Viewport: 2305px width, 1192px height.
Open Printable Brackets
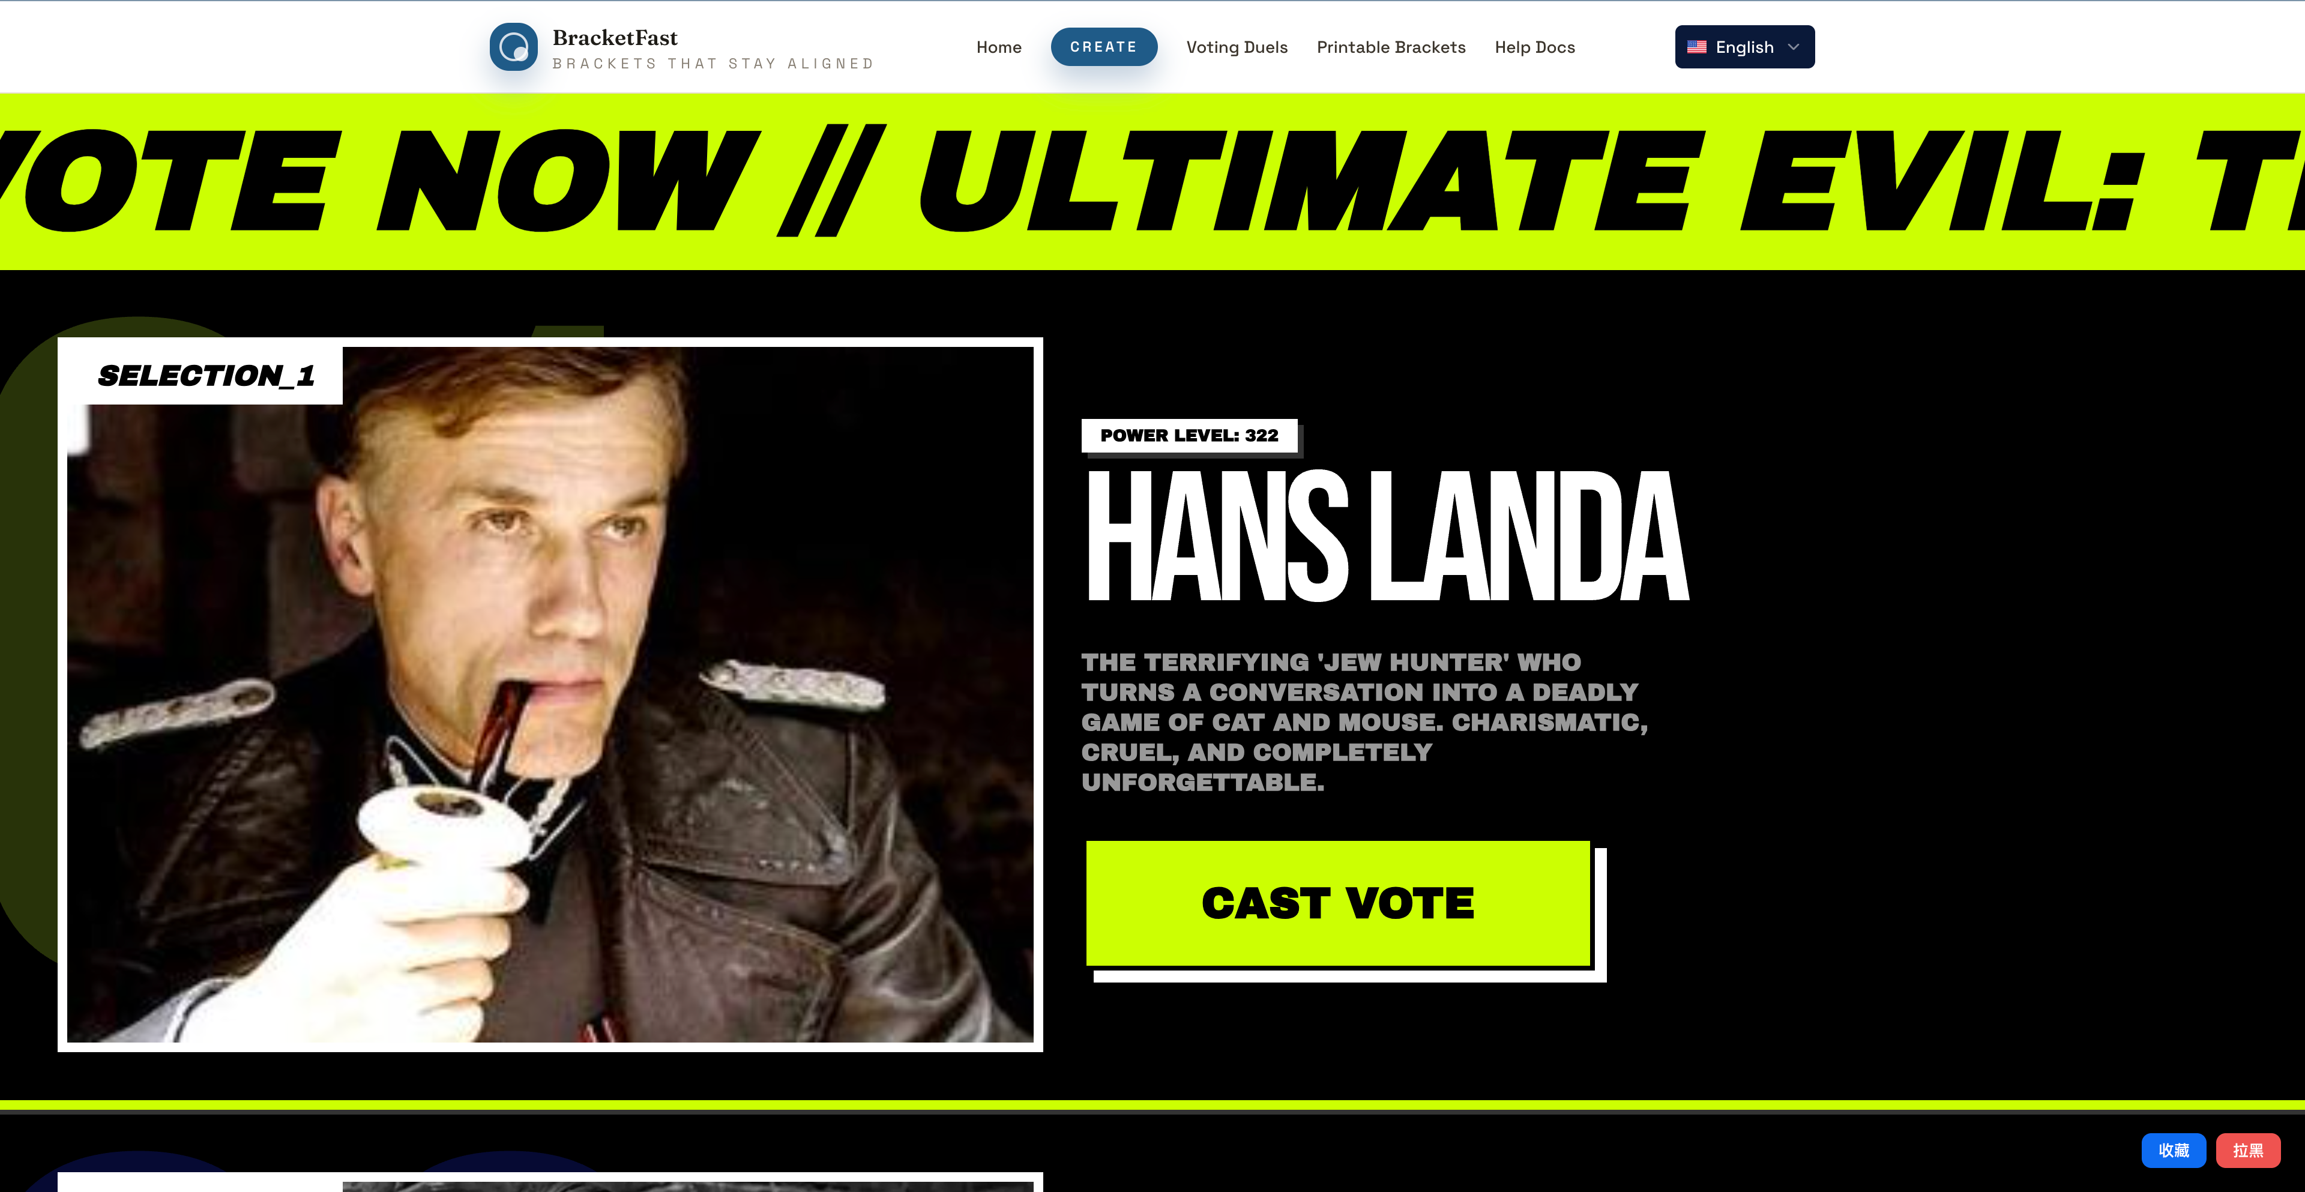[1391, 47]
